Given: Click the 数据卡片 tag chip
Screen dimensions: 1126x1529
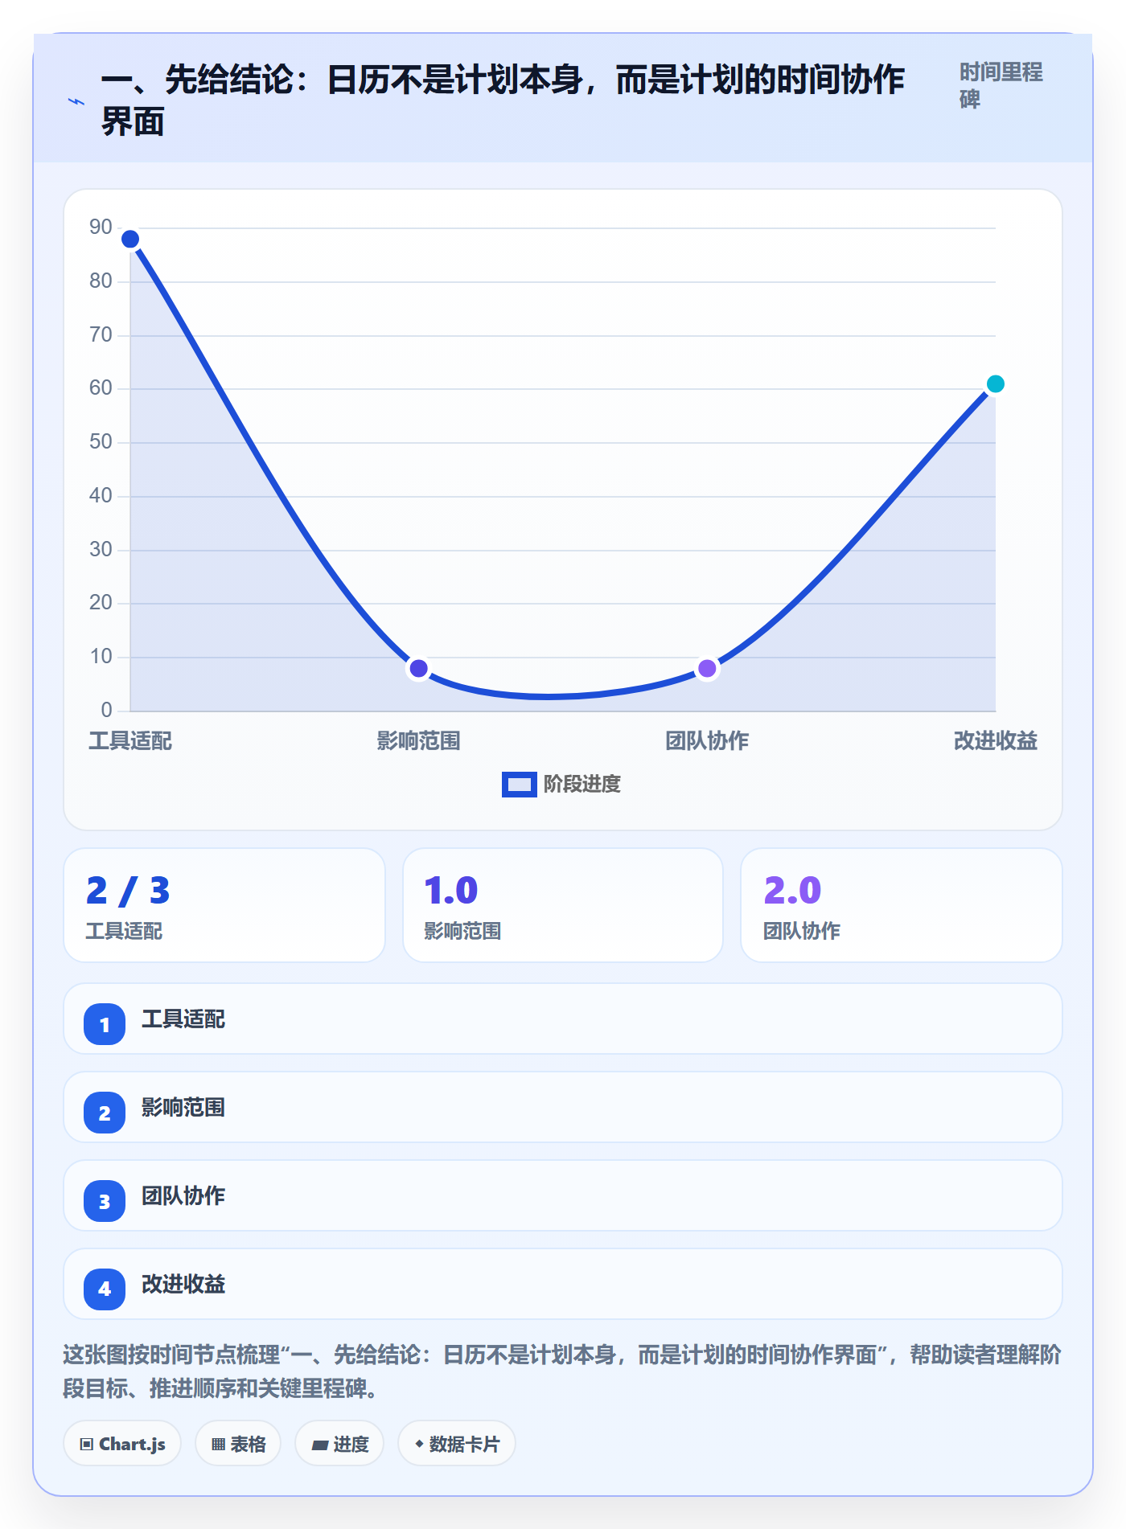Looking at the screenshot, I should 457,1444.
